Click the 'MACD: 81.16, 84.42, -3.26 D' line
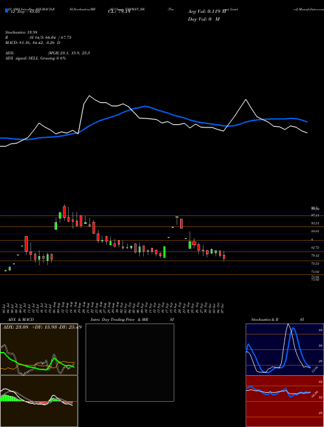The height and width of the screenshot is (427, 324). coord(33,43)
